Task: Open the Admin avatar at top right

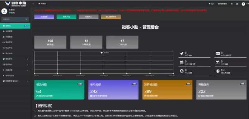Action: (243, 4)
